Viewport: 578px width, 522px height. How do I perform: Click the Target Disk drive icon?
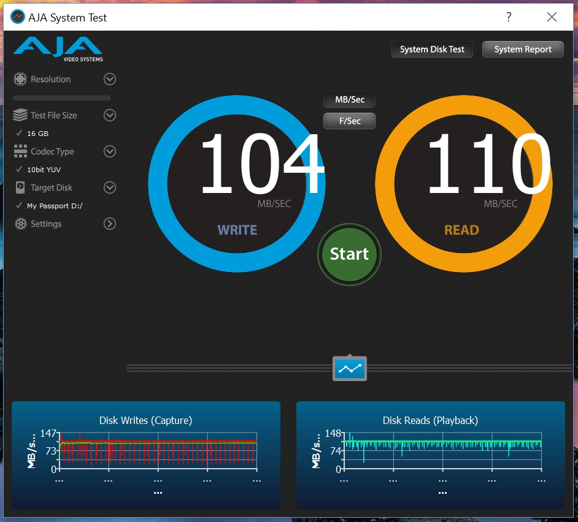pyautogui.click(x=20, y=187)
